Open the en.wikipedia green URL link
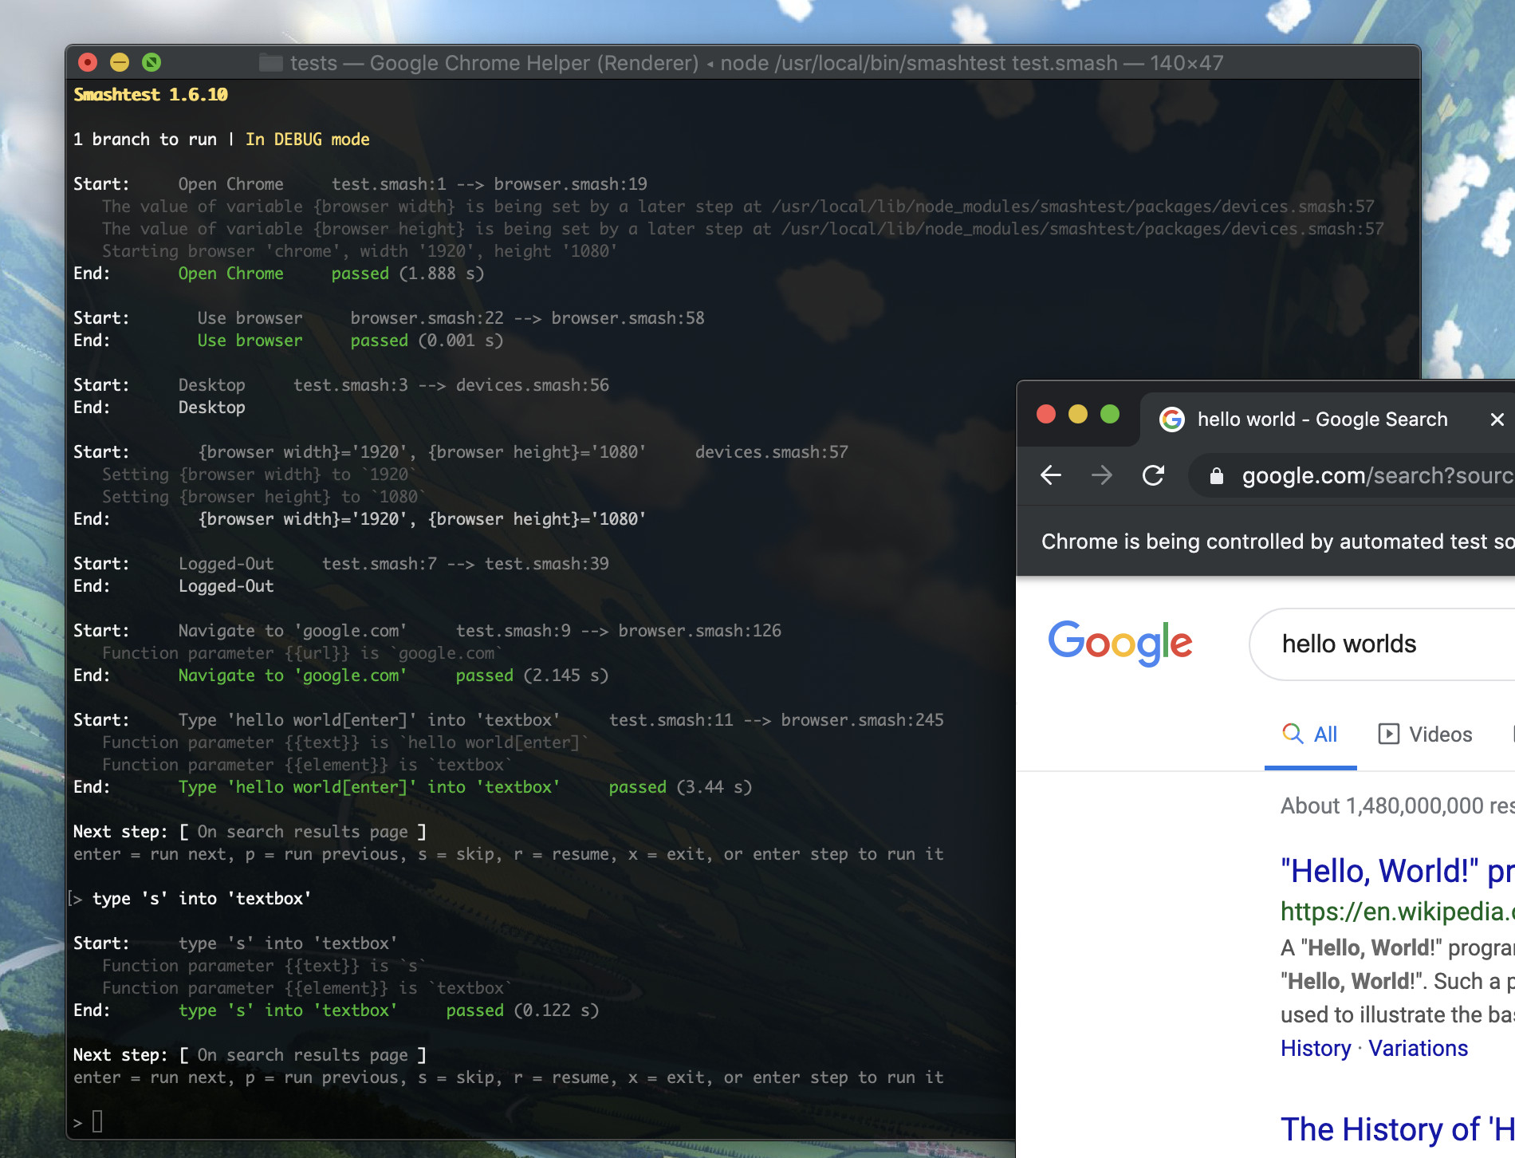The image size is (1515, 1158). (x=1397, y=911)
